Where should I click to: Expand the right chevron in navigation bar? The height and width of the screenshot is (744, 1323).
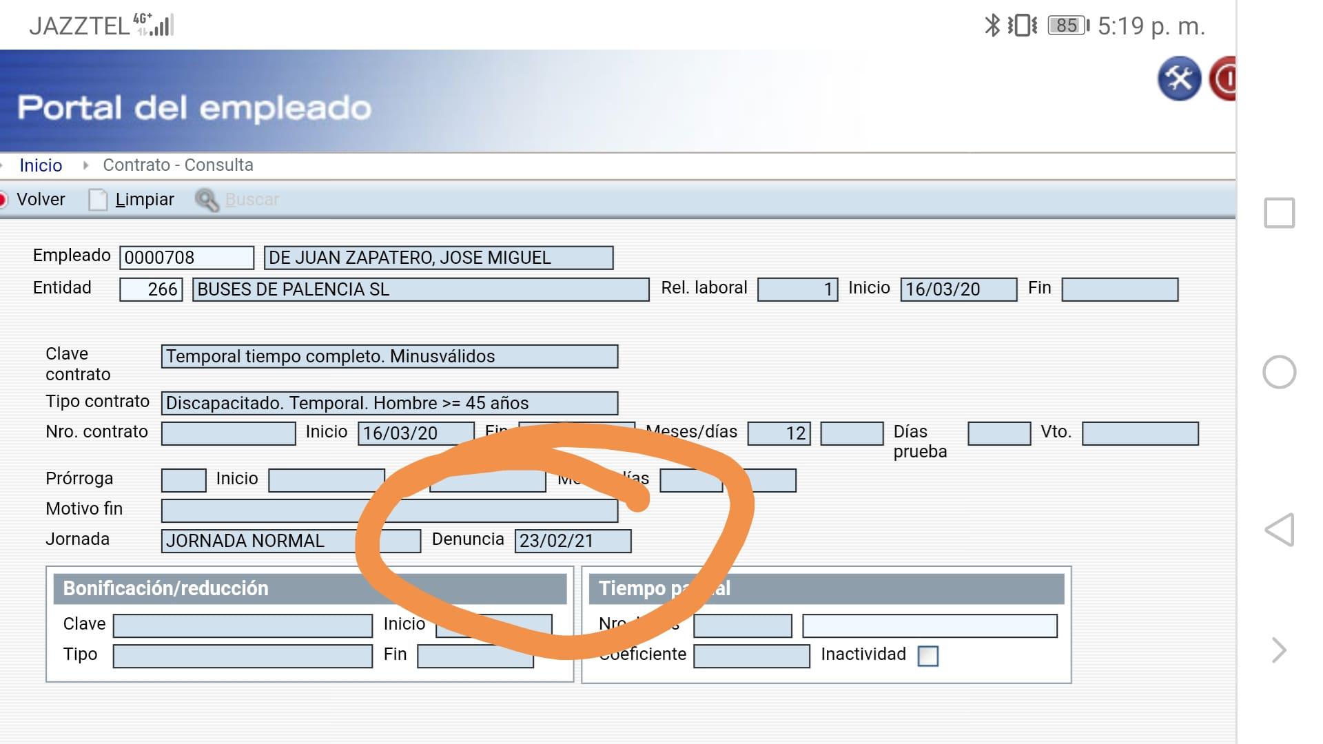click(x=1279, y=650)
